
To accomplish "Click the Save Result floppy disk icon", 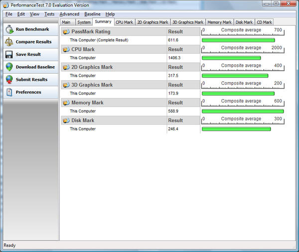I will (x=9, y=54).
